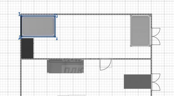Select the highlighted blue bed in the upper-left room
Viewport: 174px width, 96px height.
tap(38, 26)
